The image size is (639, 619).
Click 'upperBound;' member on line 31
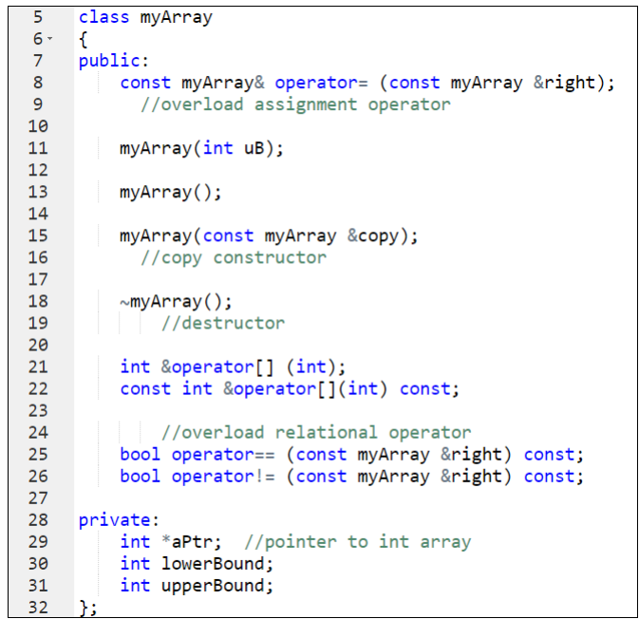coord(217,587)
